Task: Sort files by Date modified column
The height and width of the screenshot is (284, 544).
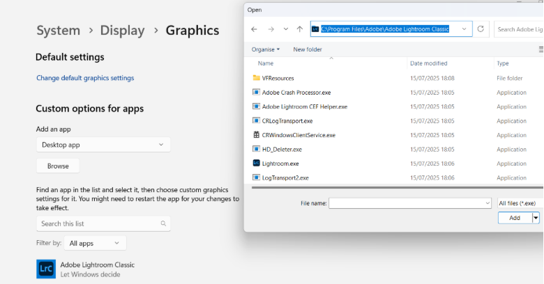Action: 428,63
